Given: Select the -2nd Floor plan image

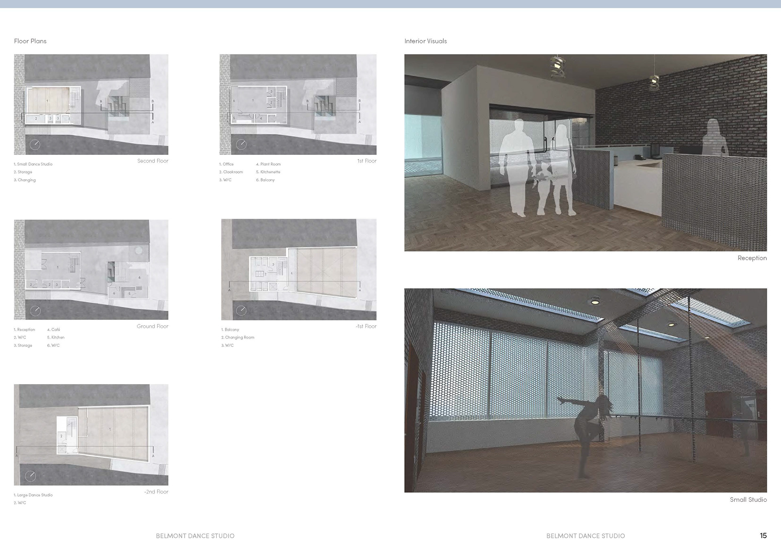Looking at the screenshot, I should coord(91,435).
